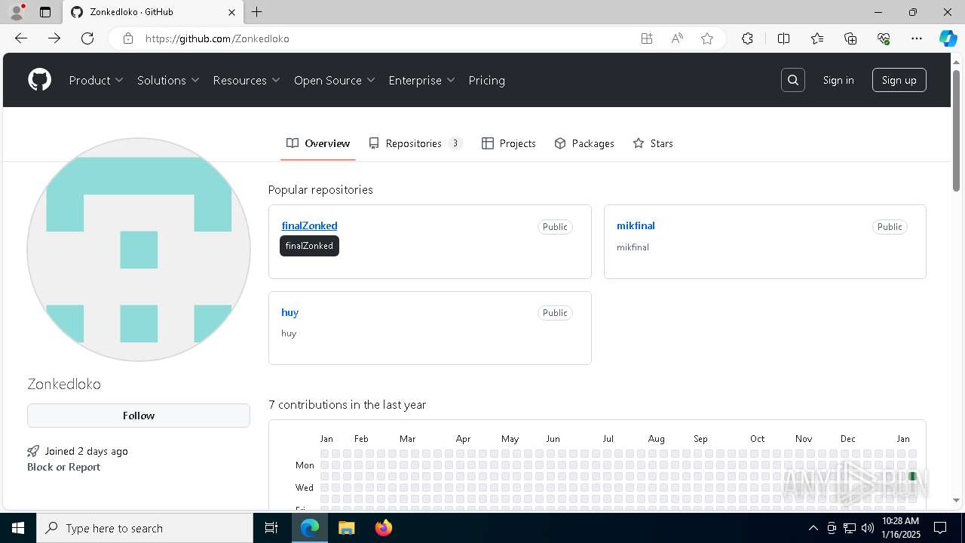965x543 pixels.
Task: Click the taskbar clock showing 10:28 AM
Action: point(900,528)
